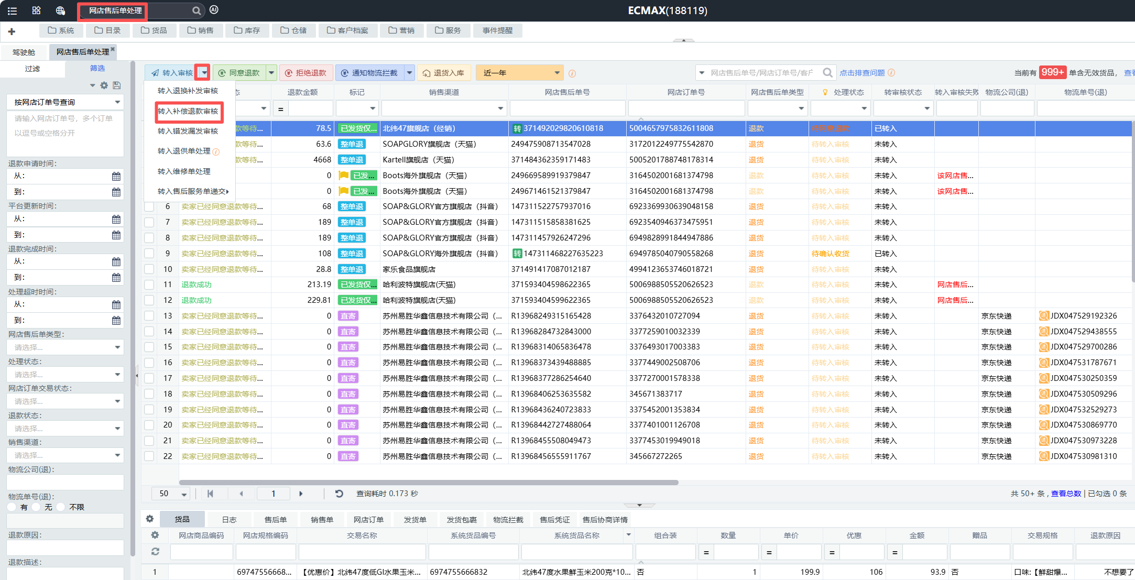Click the refresh icon in goods grid

[x=155, y=552]
